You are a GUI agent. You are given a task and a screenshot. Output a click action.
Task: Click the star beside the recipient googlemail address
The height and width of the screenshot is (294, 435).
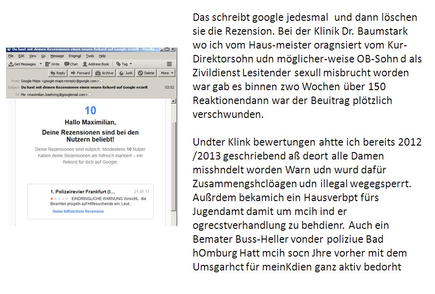pyautogui.click(x=90, y=94)
